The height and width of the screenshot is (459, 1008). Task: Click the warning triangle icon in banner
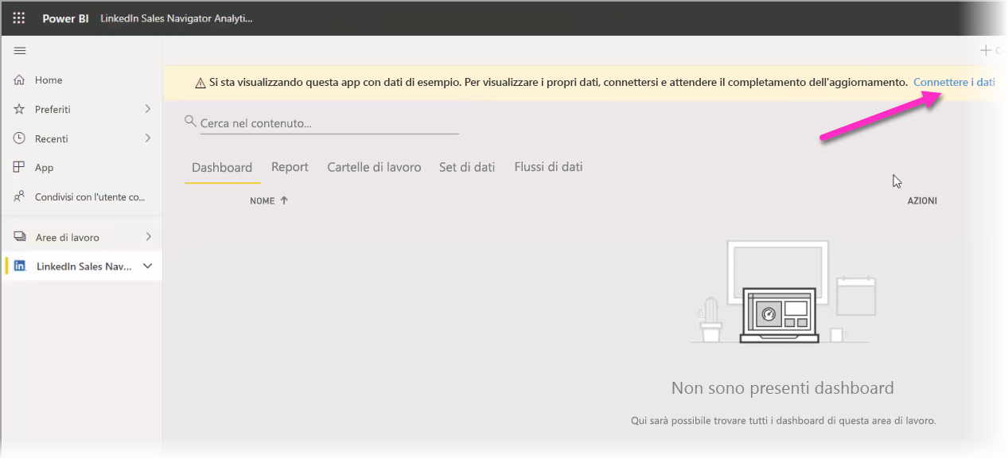[200, 83]
